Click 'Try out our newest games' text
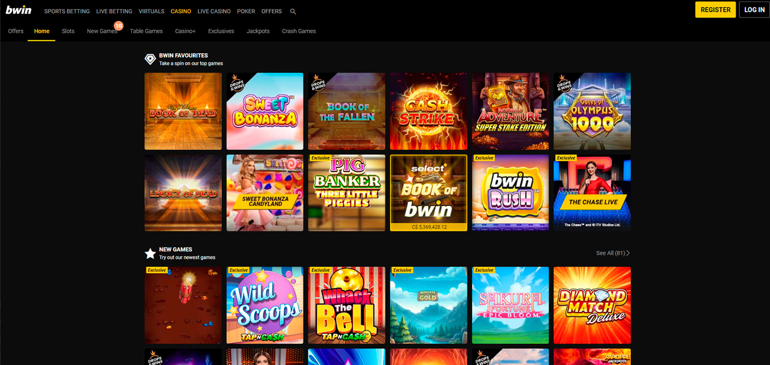This screenshot has height=365, width=770. click(x=187, y=257)
